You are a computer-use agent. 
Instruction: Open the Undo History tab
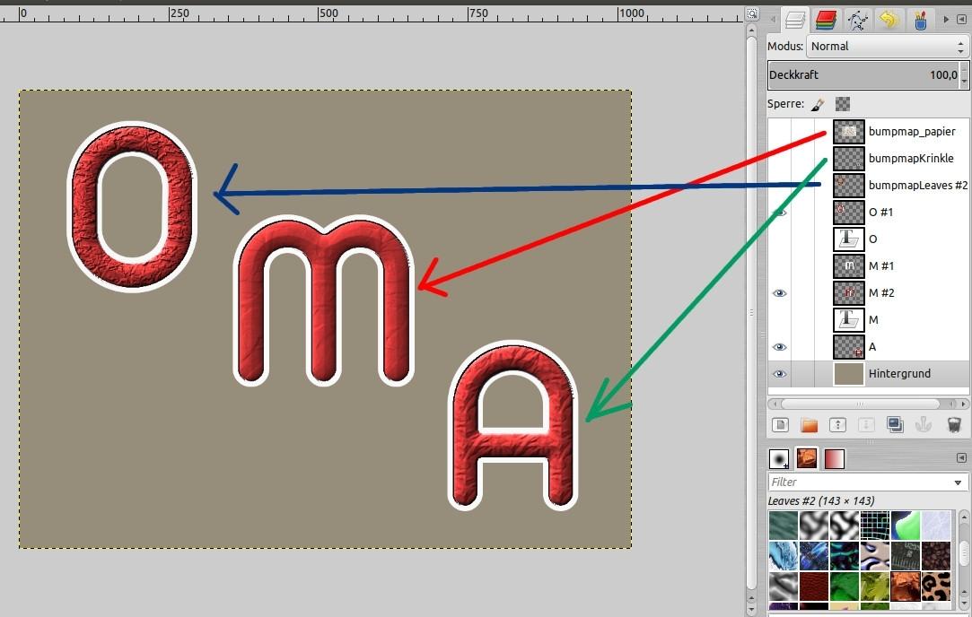889,19
